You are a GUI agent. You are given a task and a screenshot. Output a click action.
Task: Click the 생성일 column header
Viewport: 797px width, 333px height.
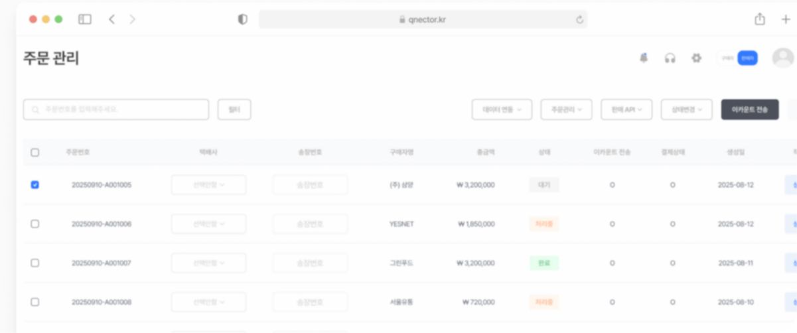pyautogui.click(x=735, y=152)
